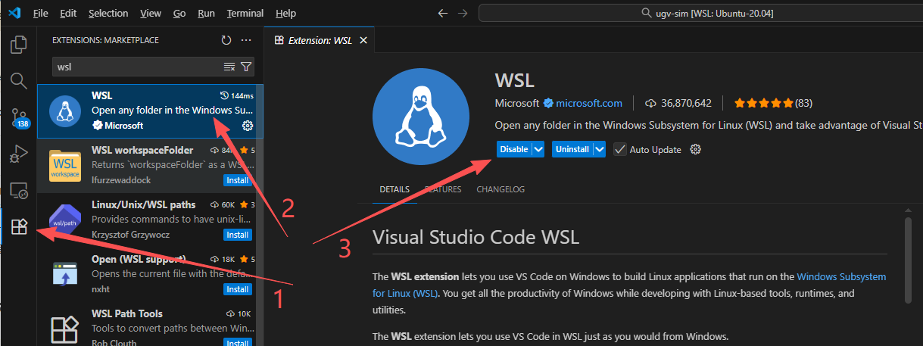The height and width of the screenshot is (346, 923).
Task: Toggle the Auto Update checkbox
Action: click(x=620, y=149)
